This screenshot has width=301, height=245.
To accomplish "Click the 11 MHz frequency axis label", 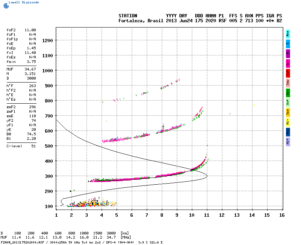I will click(207, 215).
